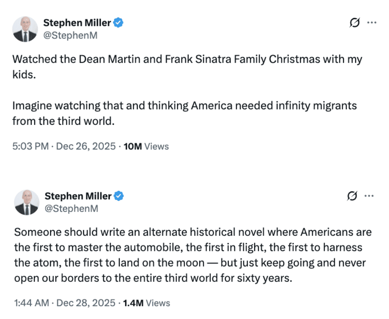Open the more options menu on first post
Screen dimensions: 389x319
click(x=371, y=23)
